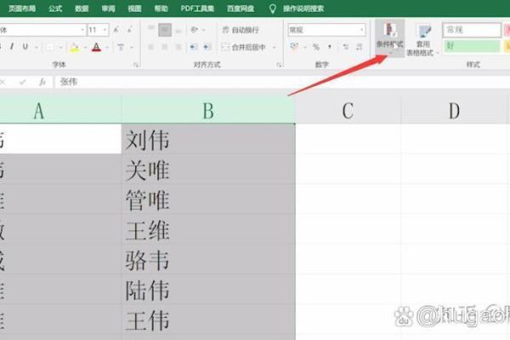The height and width of the screenshot is (340, 510).
Task: Decrease indent
Action: 194,48
